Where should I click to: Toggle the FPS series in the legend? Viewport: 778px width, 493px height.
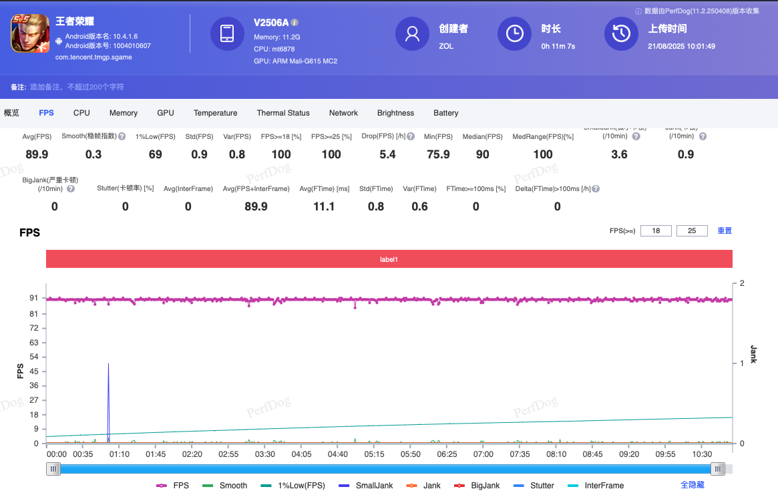click(172, 486)
